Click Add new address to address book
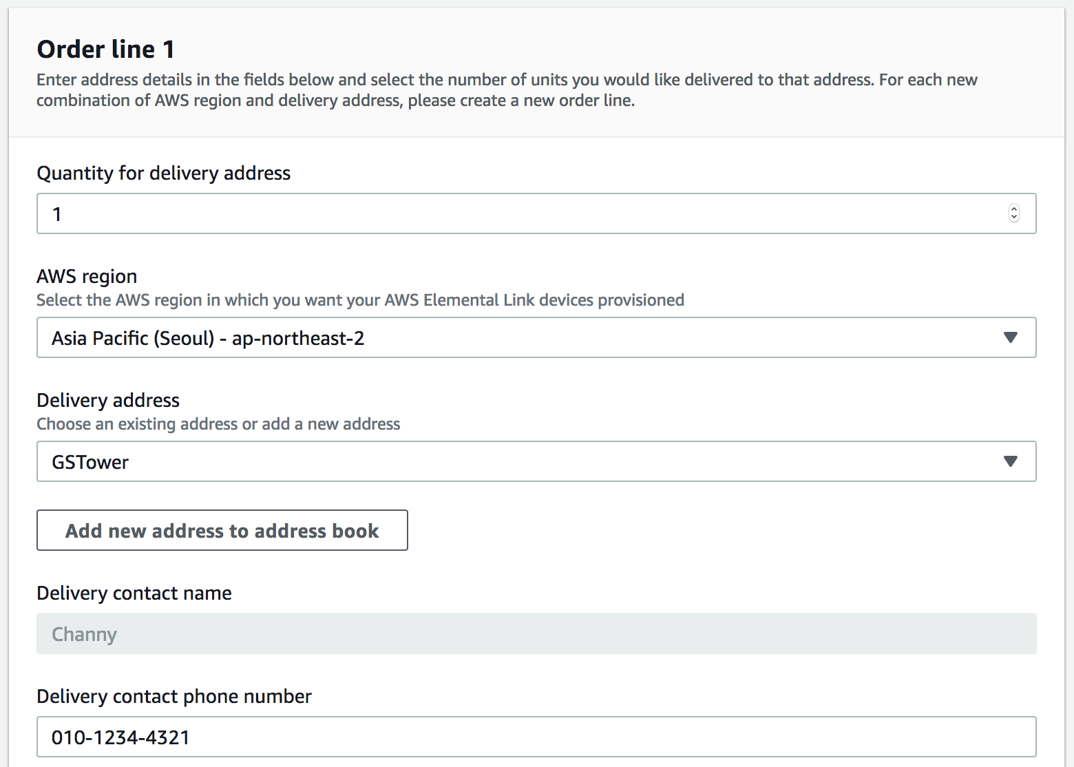Image resolution: width=1074 pixels, height=767 pixels. [222, 530]
